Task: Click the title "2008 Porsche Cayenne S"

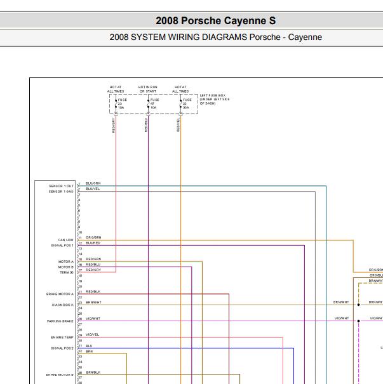Action: 216,20
